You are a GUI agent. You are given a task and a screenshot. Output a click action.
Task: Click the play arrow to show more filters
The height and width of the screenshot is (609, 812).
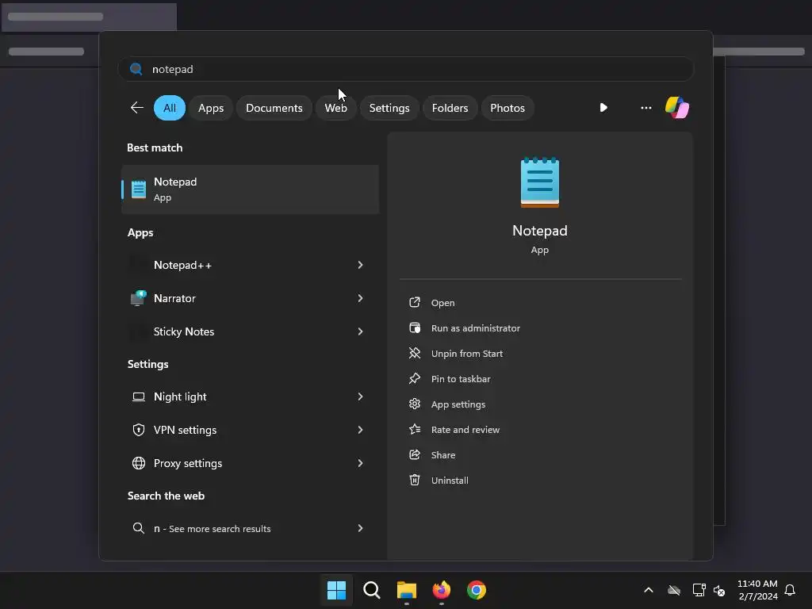pos(603,108)
